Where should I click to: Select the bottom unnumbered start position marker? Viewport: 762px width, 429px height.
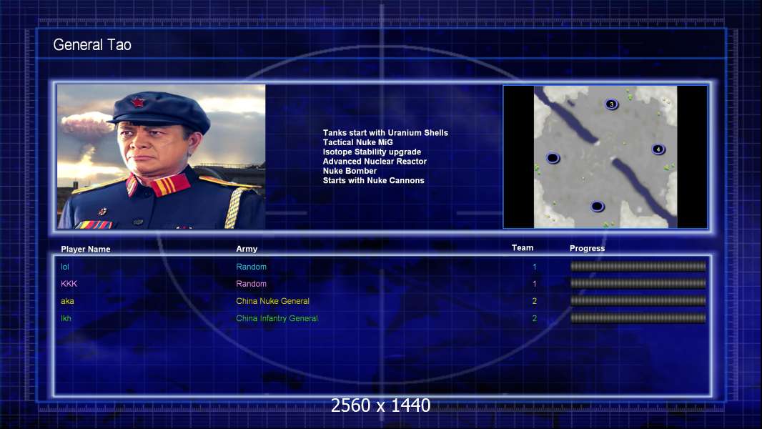pos(598,207)
